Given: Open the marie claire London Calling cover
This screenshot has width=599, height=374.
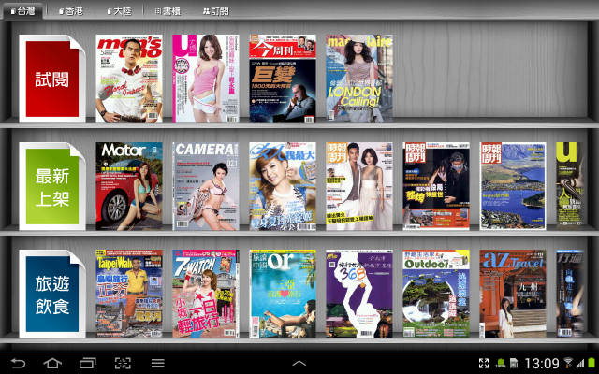Looking at the screenshot, I should 359,79.
